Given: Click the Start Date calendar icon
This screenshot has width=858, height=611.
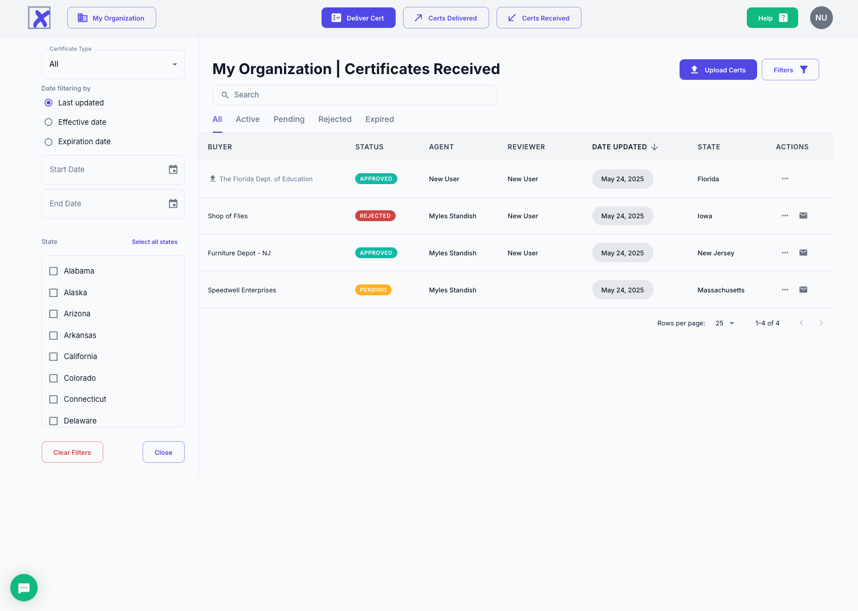Looking at the screenshot, I should tap(173, 169).
